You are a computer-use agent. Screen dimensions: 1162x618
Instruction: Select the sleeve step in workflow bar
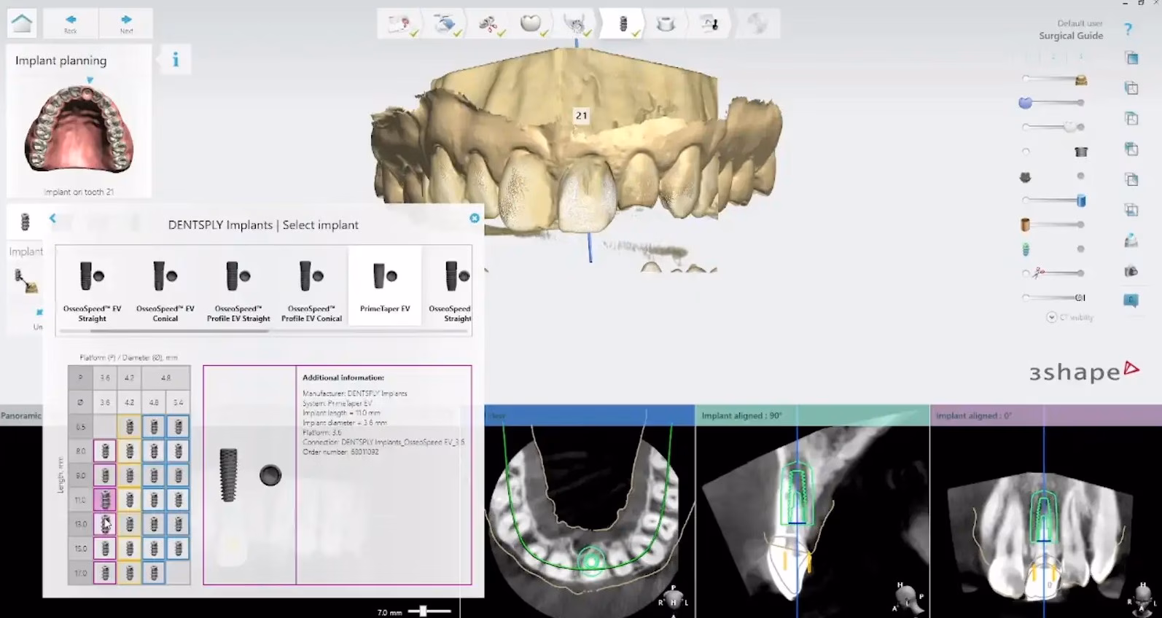tap(665, 24)
